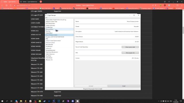Image resolution: width=184 pixels, height=103 pixels.
Task: Select Tablet Area Randomizer plugin
Action: (59, 52)
